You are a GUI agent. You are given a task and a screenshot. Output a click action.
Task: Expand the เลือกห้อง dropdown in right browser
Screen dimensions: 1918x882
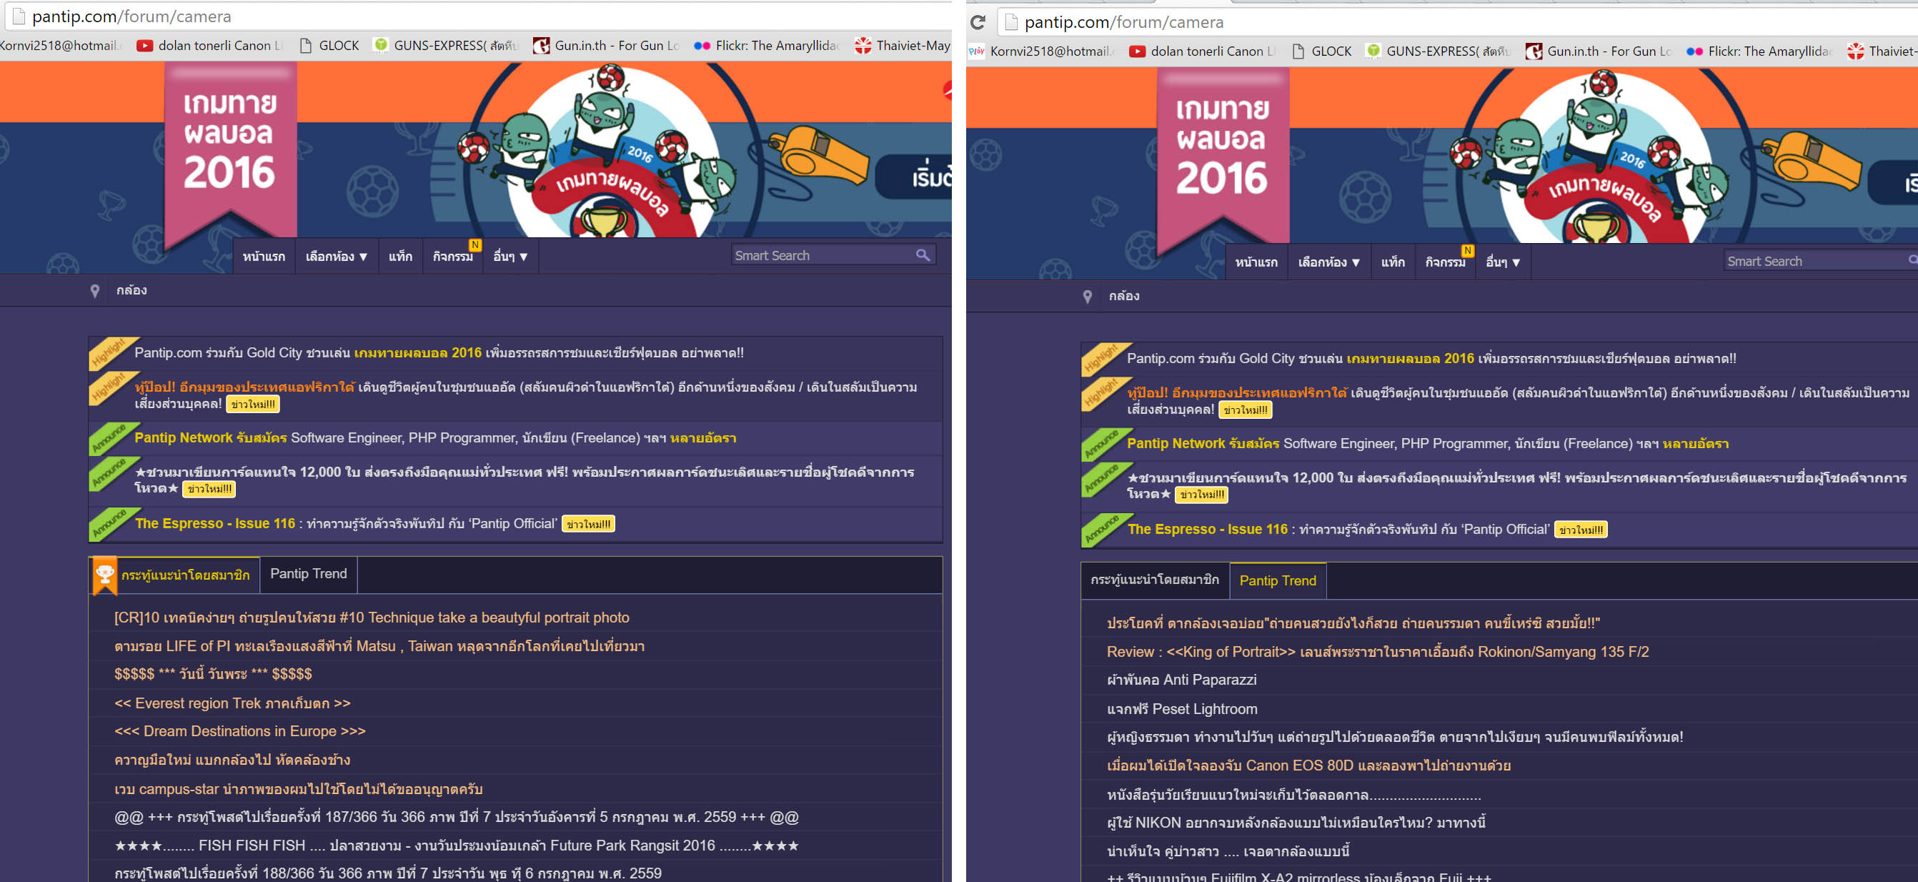click(1329, 262)
